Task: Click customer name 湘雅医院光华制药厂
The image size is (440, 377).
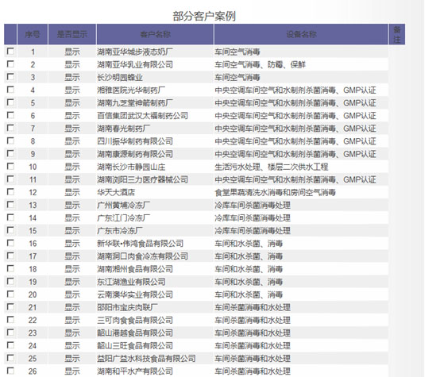Action: [x=131, y=90]
